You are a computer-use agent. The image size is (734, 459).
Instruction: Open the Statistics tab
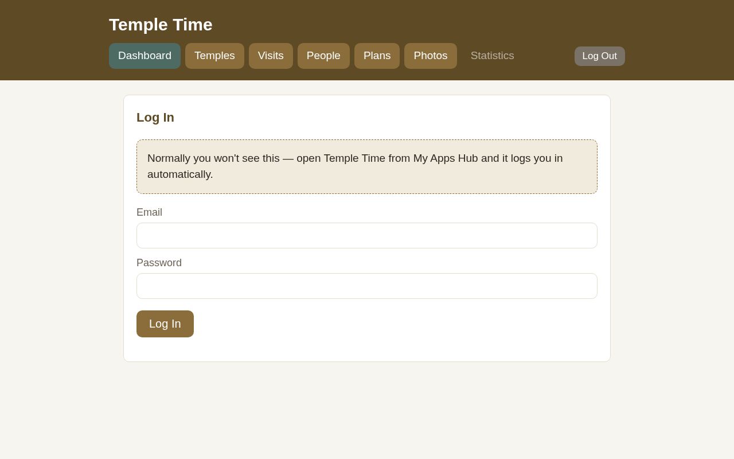(493, 56)
